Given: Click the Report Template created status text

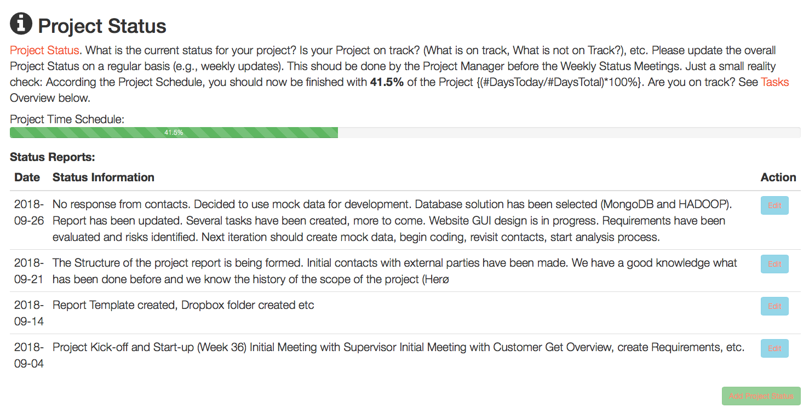Looking at the screenshot, I should (183, 305).
